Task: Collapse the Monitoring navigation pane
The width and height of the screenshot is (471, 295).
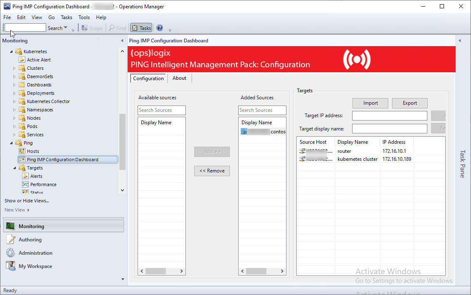Action: [x=122, y=41]
